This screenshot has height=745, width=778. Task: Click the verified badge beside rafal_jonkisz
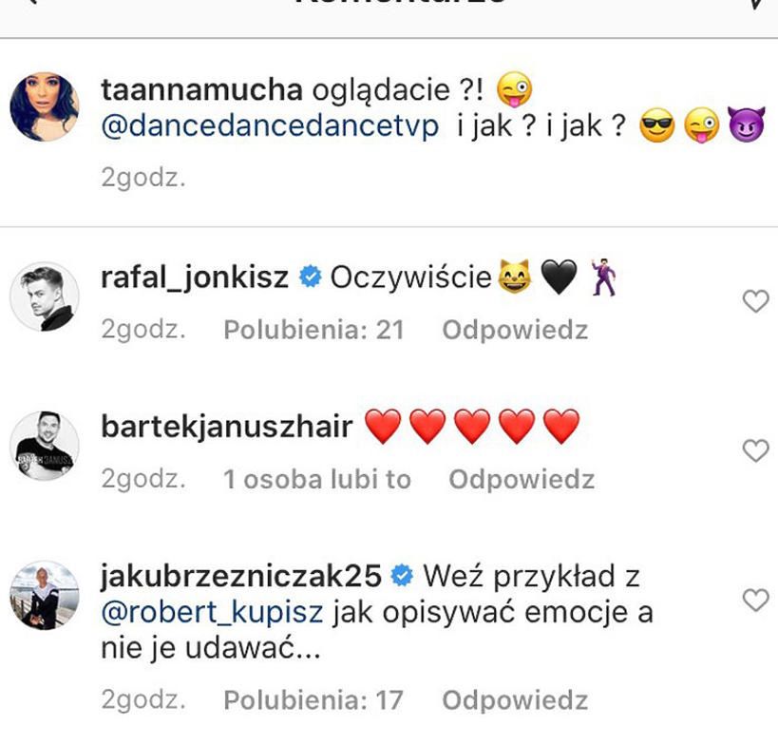(310, 277)
